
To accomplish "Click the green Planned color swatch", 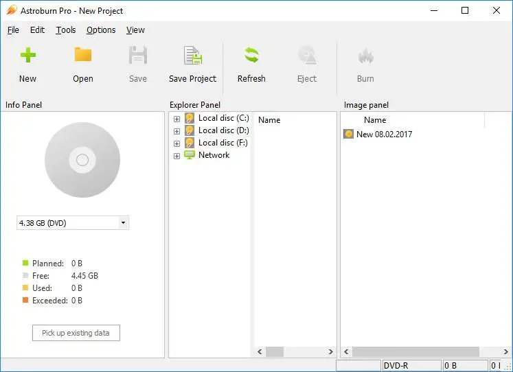I will pos(25,263).
